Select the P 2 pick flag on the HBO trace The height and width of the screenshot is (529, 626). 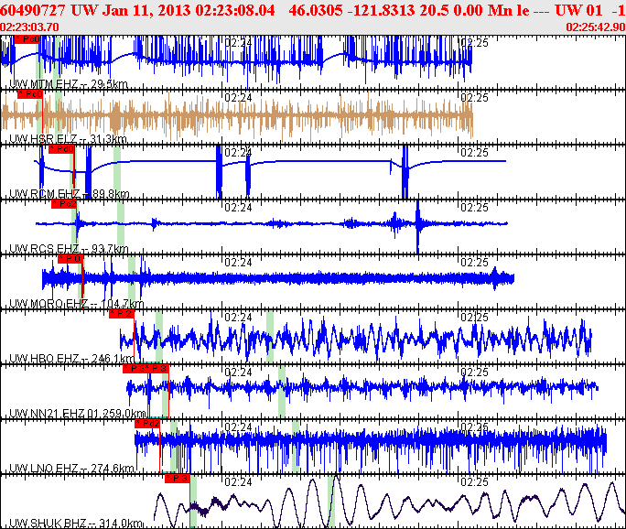click(x=122, y=314)
